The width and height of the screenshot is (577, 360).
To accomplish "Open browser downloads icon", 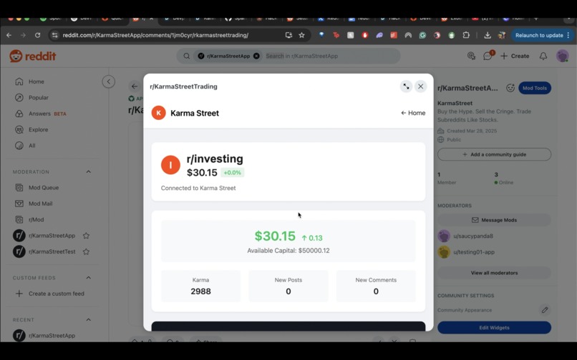I will 488,35.
